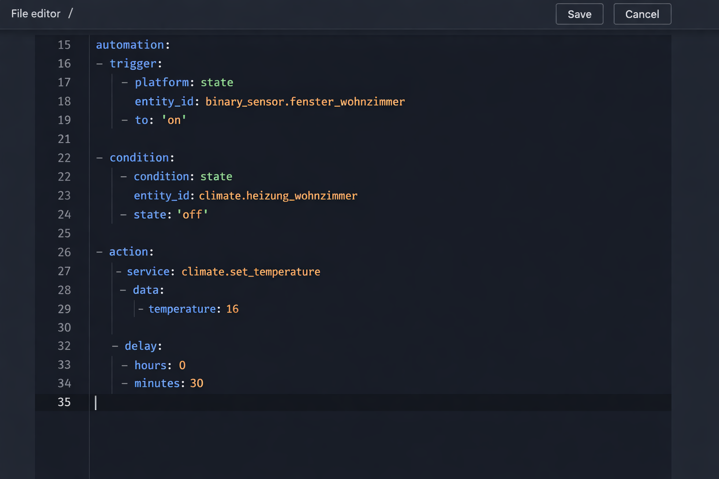Screen dimensions: 719x479
Task: Click binary_sensor.fenster_wohnzimmer entity id
Action: pyautogui.click(x=305, y=102)
